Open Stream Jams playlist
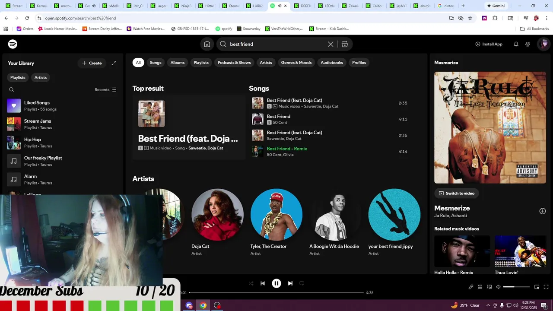This screenshot has height=311, width=553. [x=63, y=124]
